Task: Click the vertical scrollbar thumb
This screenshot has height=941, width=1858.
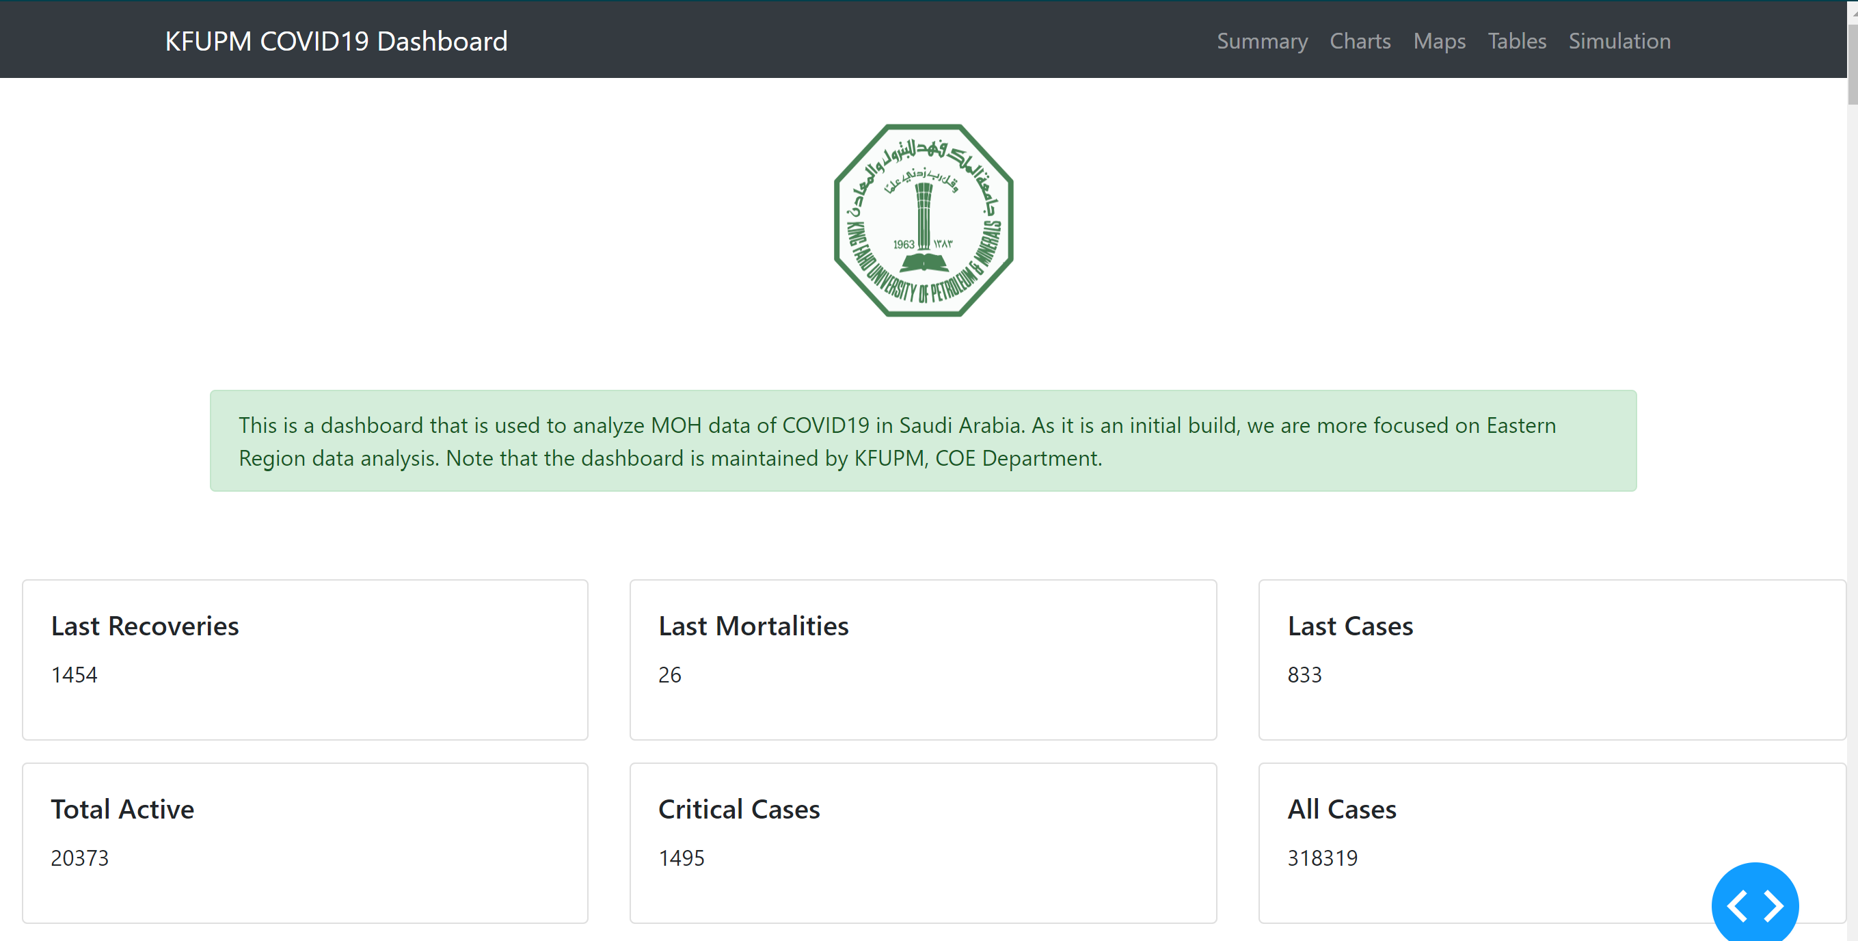Action: [x=1852, y=65]
